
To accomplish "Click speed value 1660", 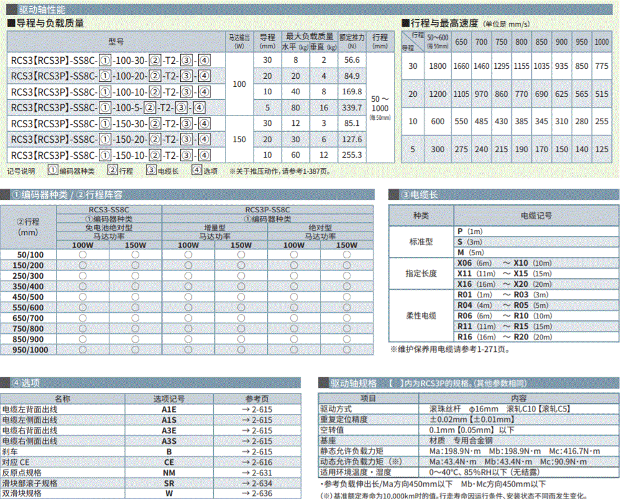I will point(461,66).
